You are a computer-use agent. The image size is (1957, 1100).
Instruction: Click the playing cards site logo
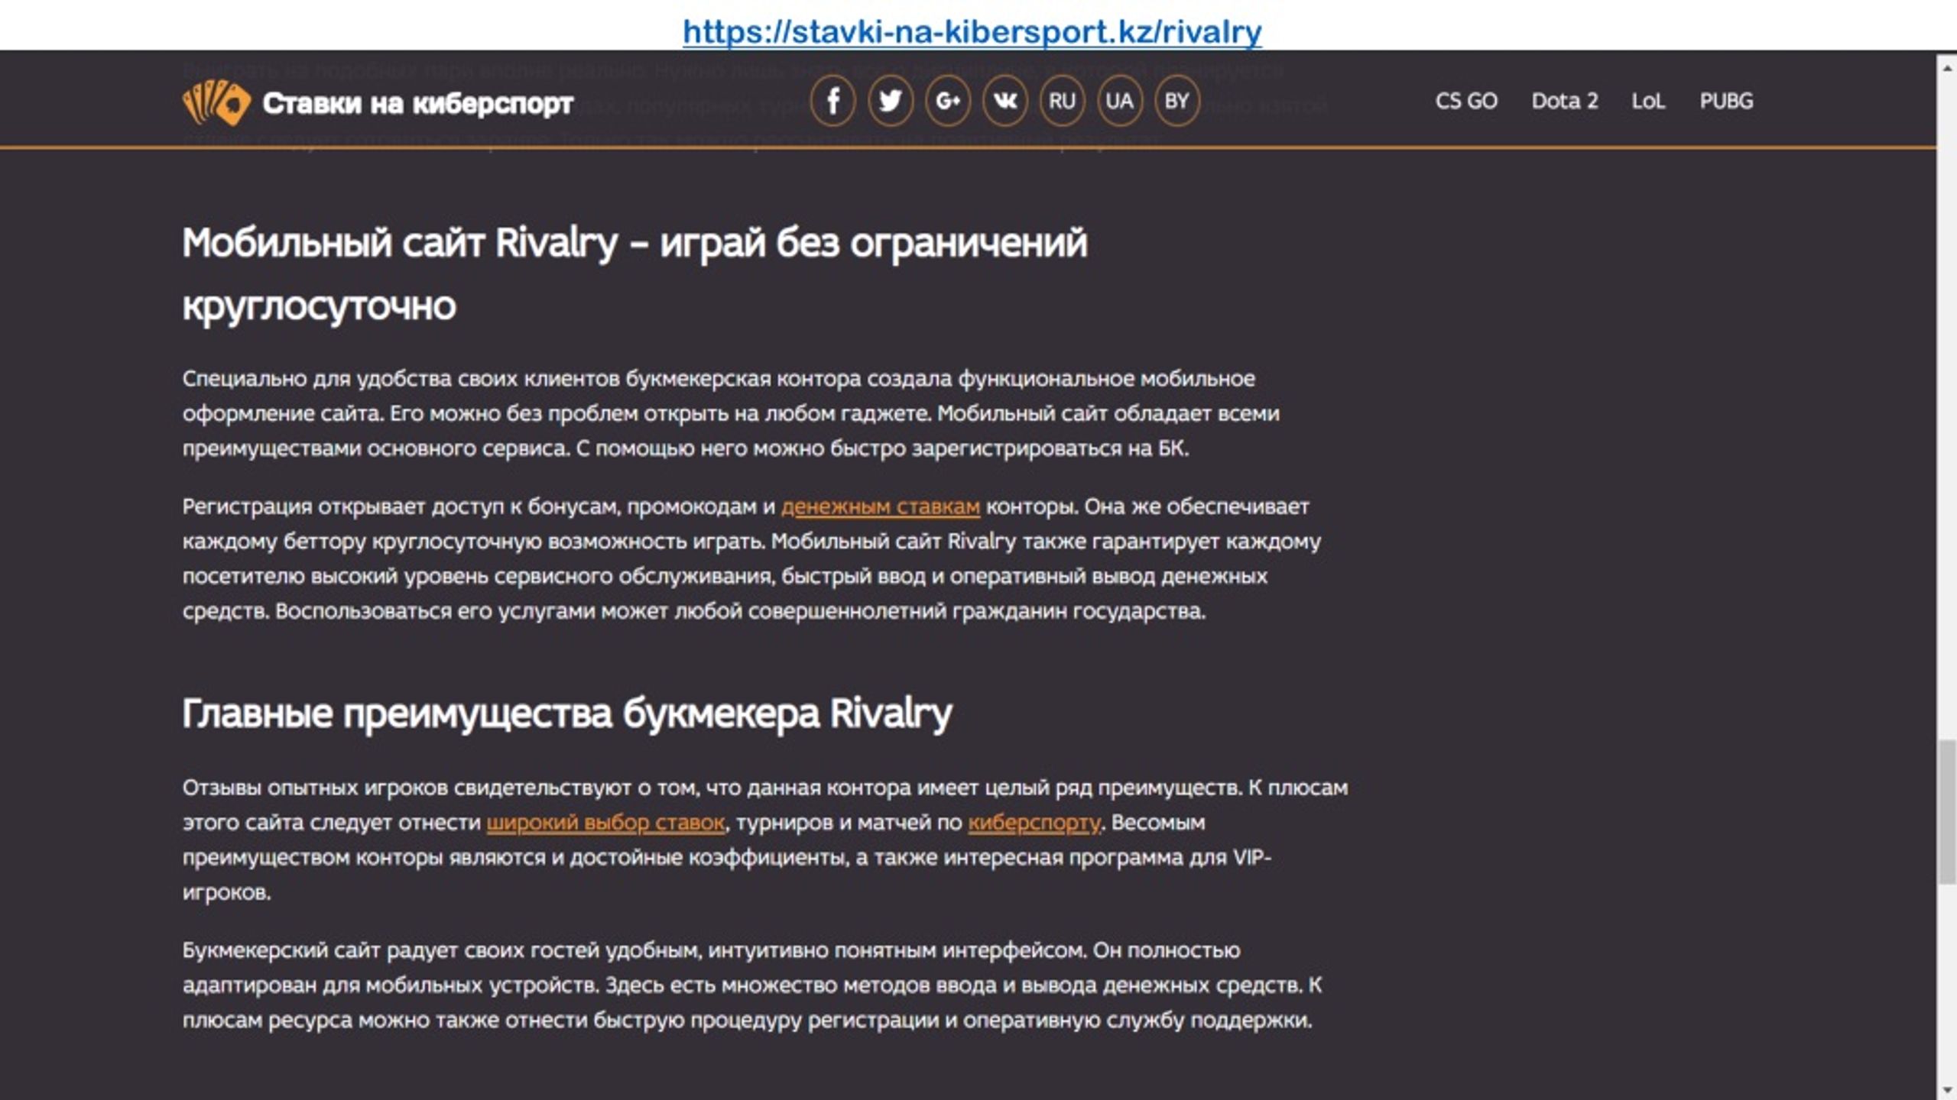click(x=216, y=102)
